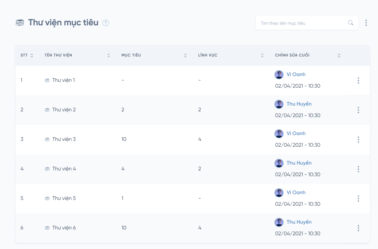378x249 pixels.
Task: Open the three-dot menu for Thư viện 3
Action: click(358, 140)
